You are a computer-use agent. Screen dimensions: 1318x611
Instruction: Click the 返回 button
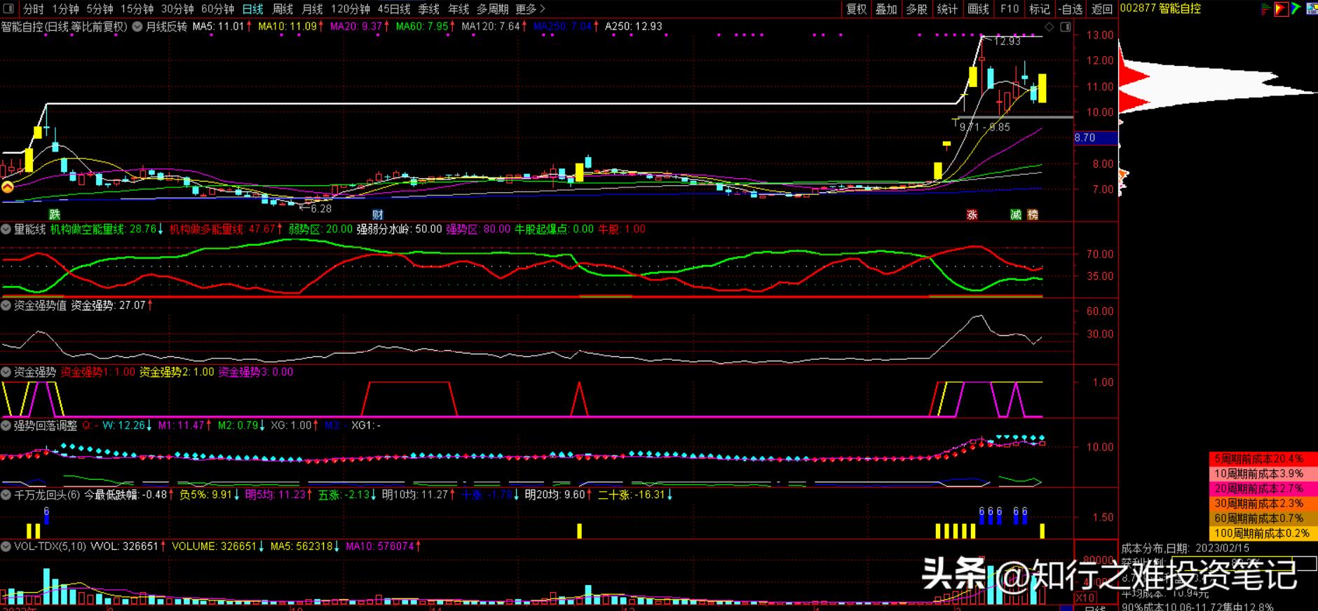tap(1102, 9)
